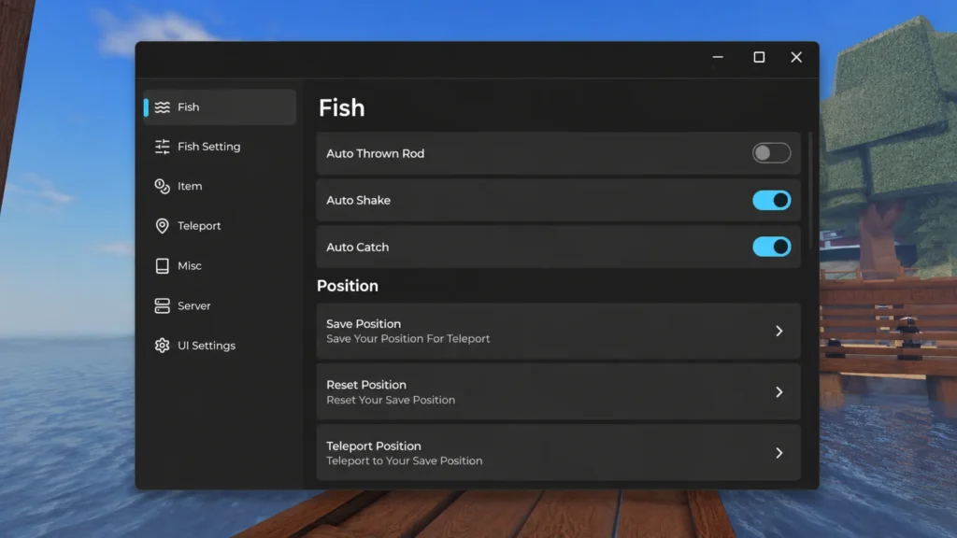Enable the Auto Thrown Rod toggle
The image size is (957, 538).
tap(771, 153)
